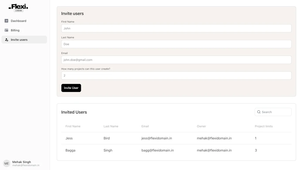
Task: Click the search magnifier icon
Action: pyautogui.click(x=259, y=112)
